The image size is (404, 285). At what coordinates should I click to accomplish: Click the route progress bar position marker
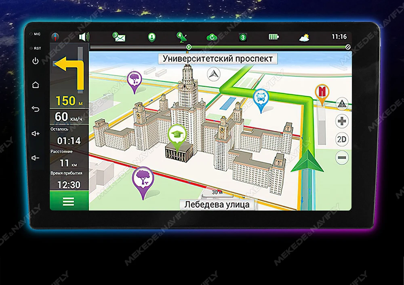click(x=189, y=47)
